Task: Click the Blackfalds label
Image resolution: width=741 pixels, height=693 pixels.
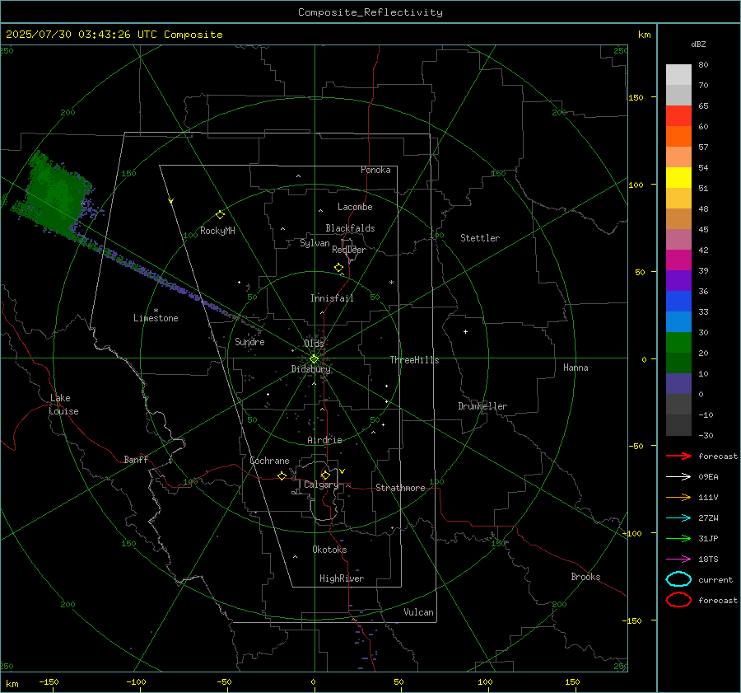Action: click(x=350, y=228)
